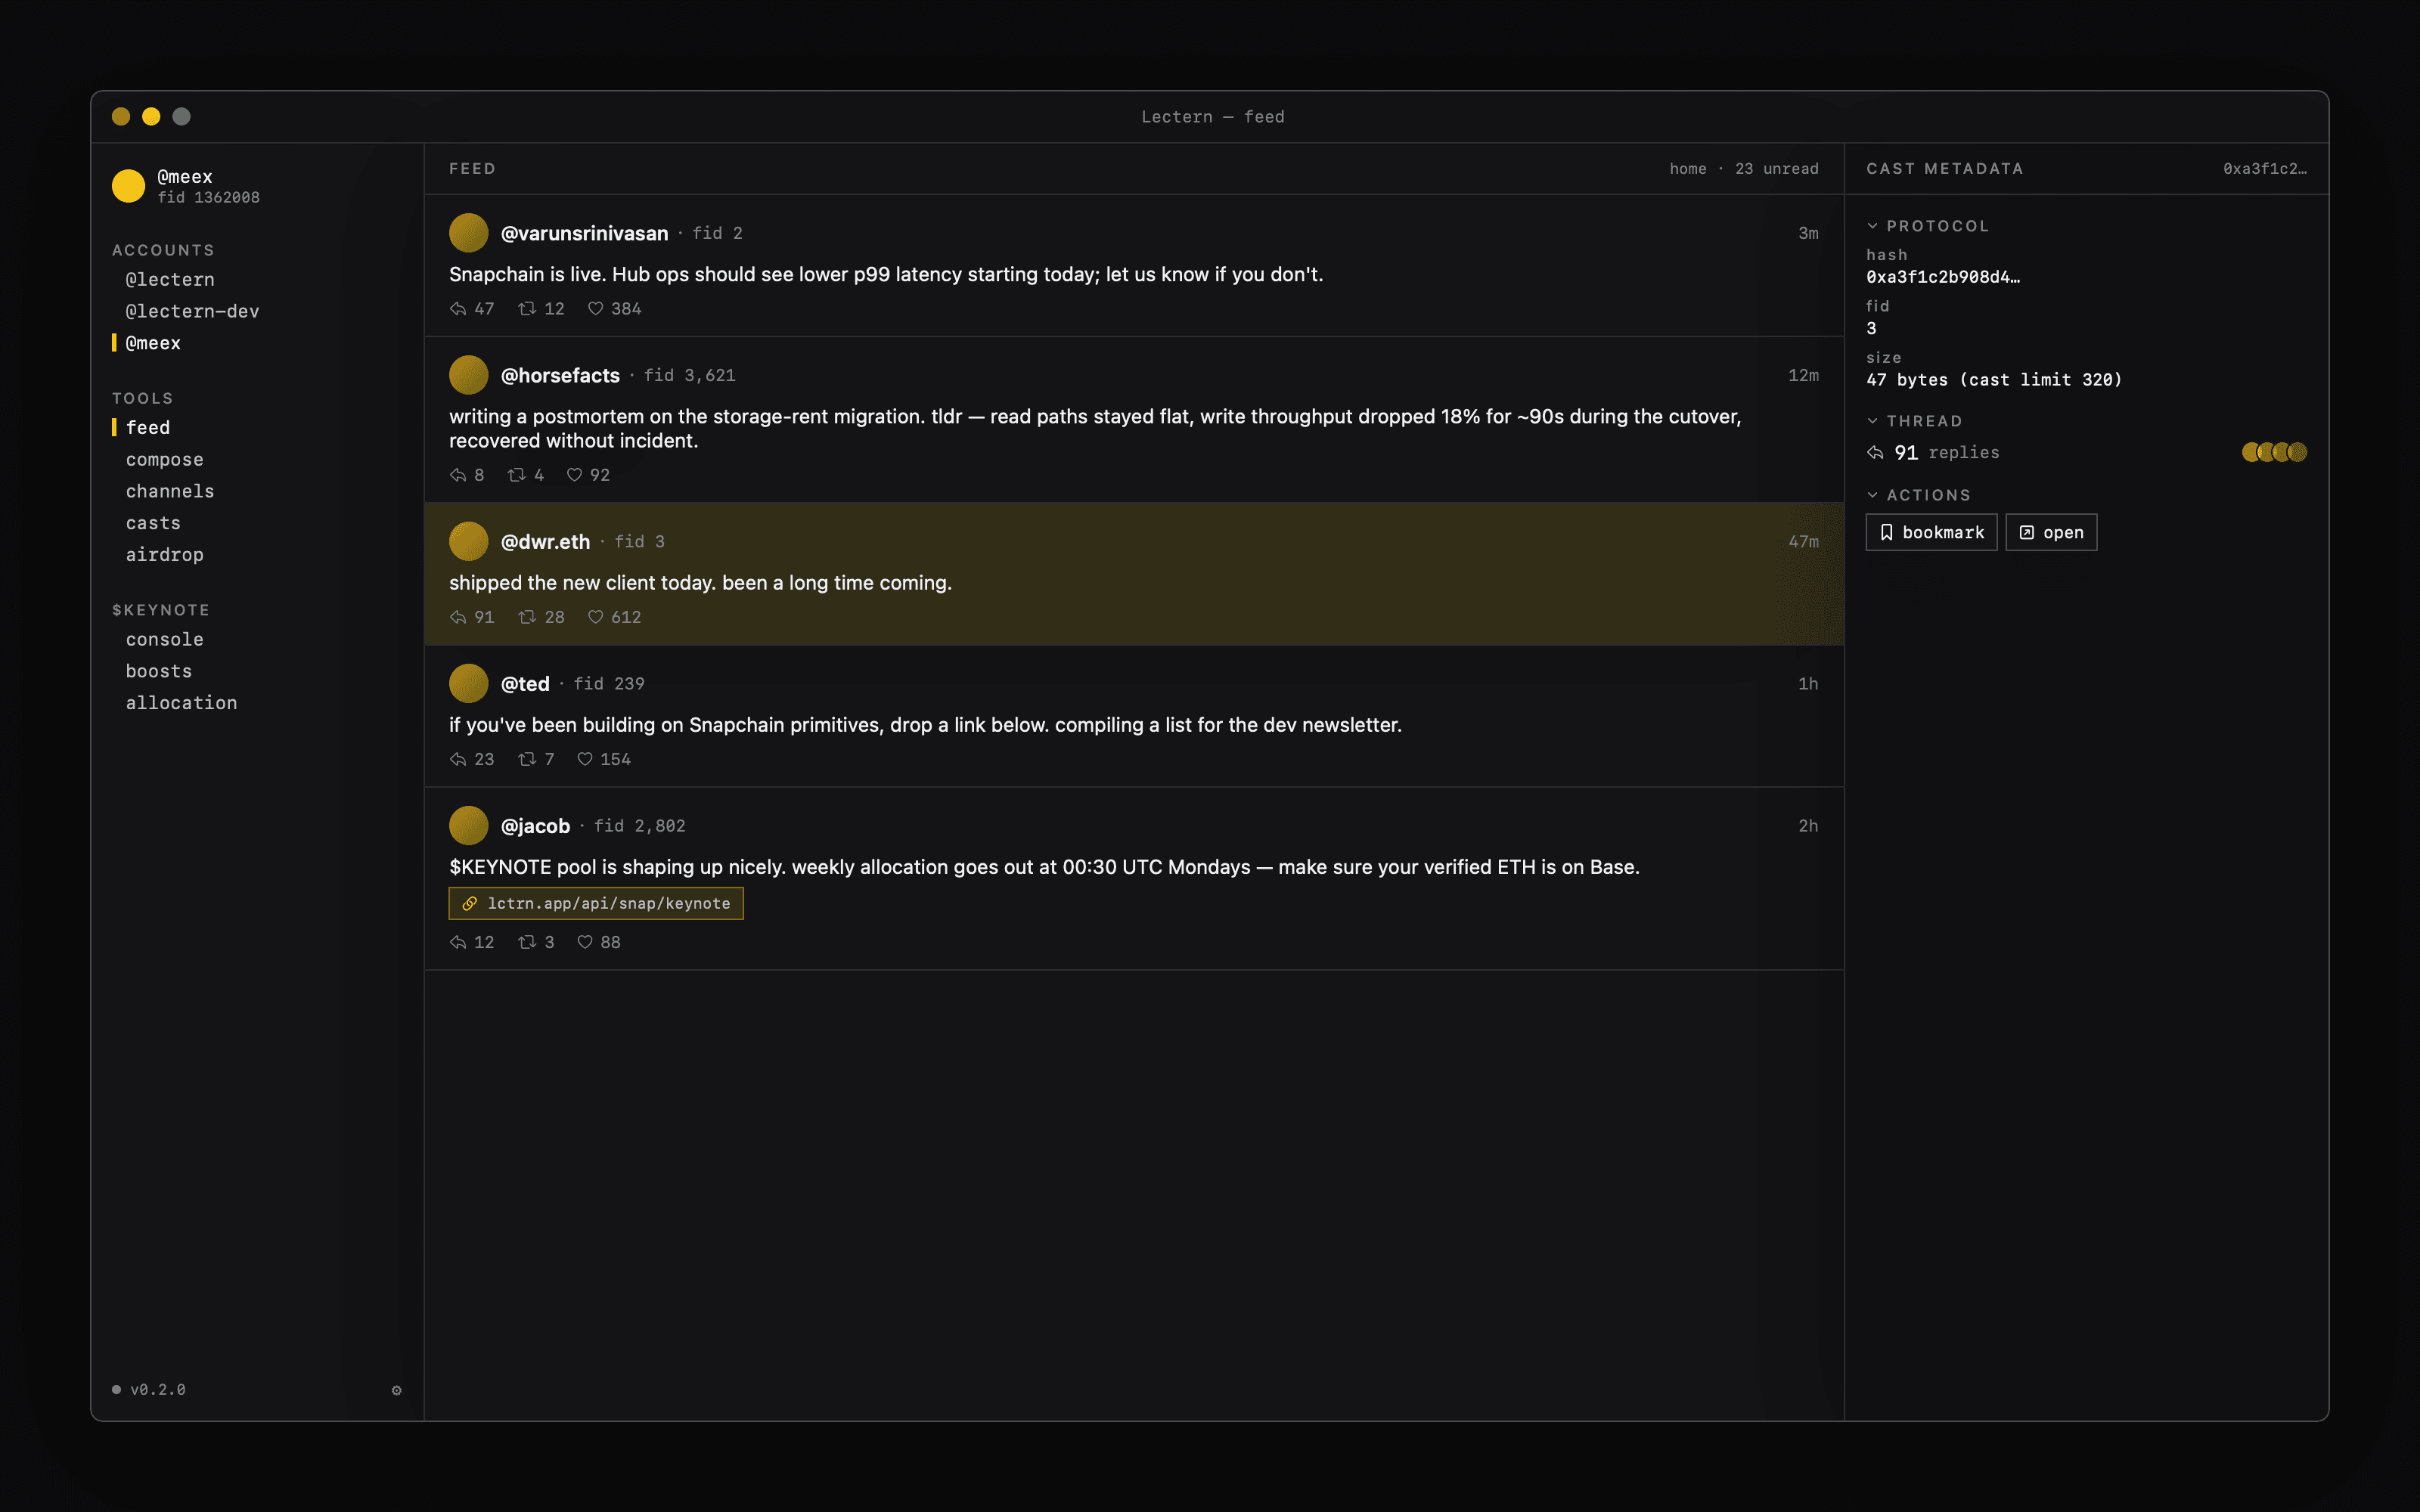Click reply icon on @varunsrinivasan cast
Image resolution: width=2420 pixels, height=1512 pixels.
pos(458,308)
